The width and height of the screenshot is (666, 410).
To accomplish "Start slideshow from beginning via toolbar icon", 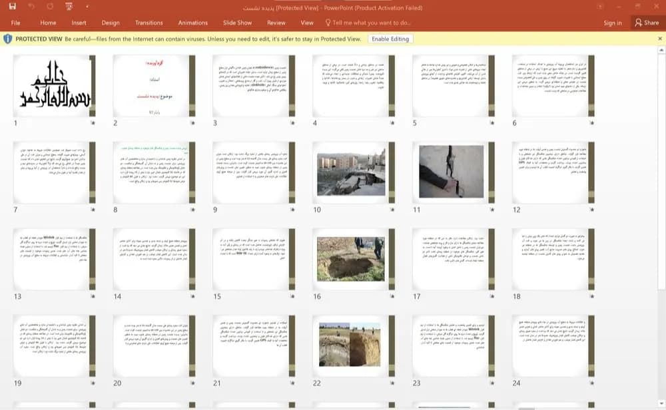I will (x=69, y=7).
